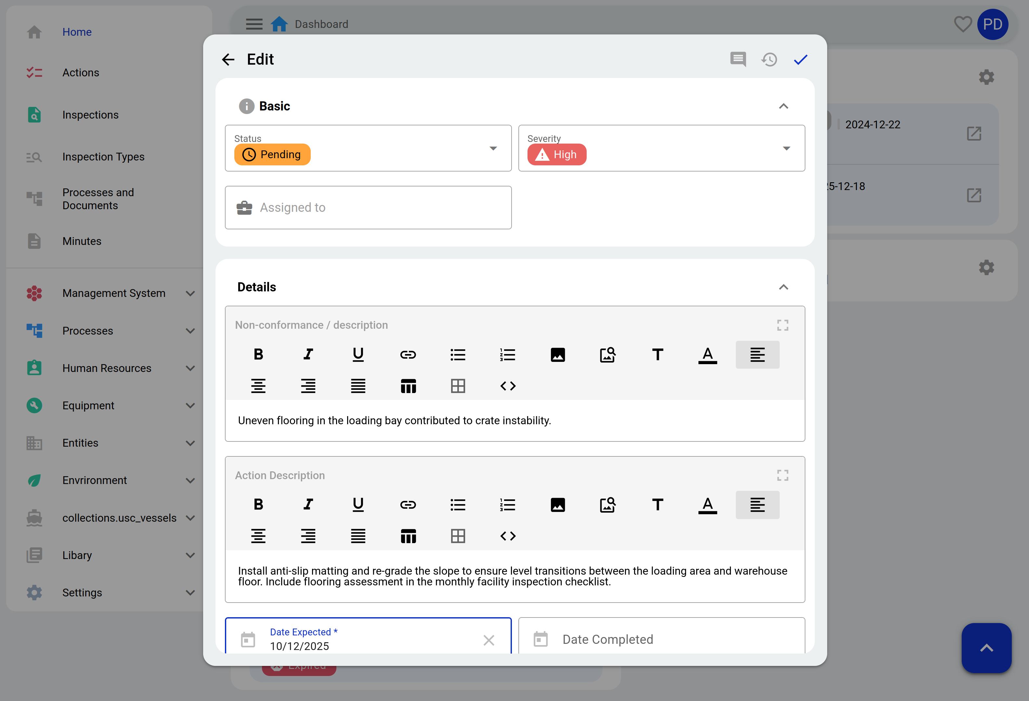The image size is (1029, 701).
Task: Click the Assigned to input field
Action: 368,208
